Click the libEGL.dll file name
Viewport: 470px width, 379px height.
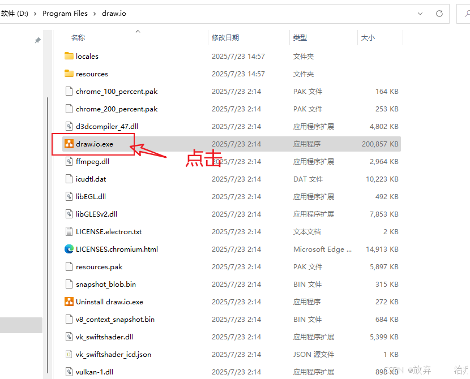tap(91, 196)
